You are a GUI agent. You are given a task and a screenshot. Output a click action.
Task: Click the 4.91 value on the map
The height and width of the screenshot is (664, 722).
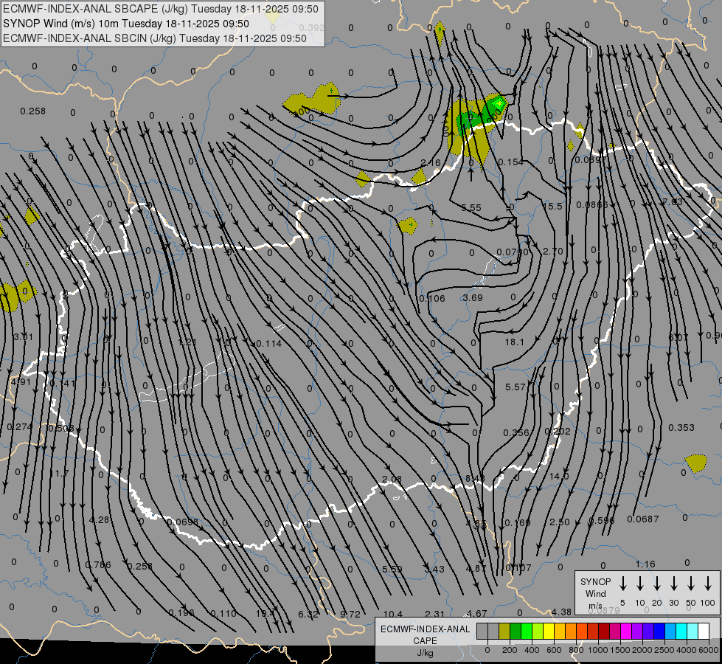21,382
